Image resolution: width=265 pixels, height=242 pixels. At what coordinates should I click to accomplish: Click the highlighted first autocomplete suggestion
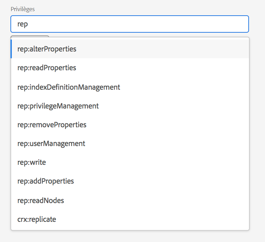[47, 49]
